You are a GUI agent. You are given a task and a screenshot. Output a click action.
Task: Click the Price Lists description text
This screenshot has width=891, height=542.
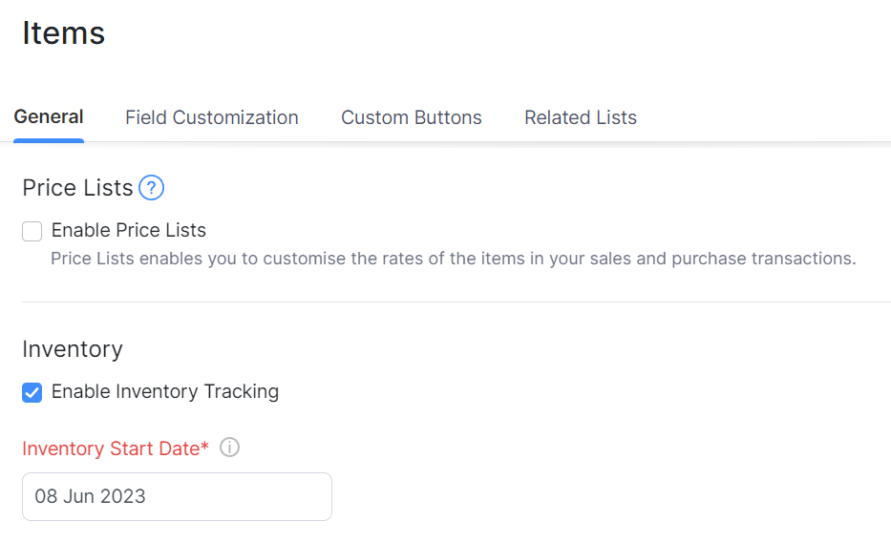(x=453, y=259)
